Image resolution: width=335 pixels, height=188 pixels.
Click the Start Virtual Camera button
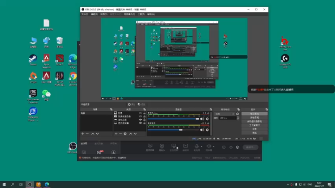[255, 122]
